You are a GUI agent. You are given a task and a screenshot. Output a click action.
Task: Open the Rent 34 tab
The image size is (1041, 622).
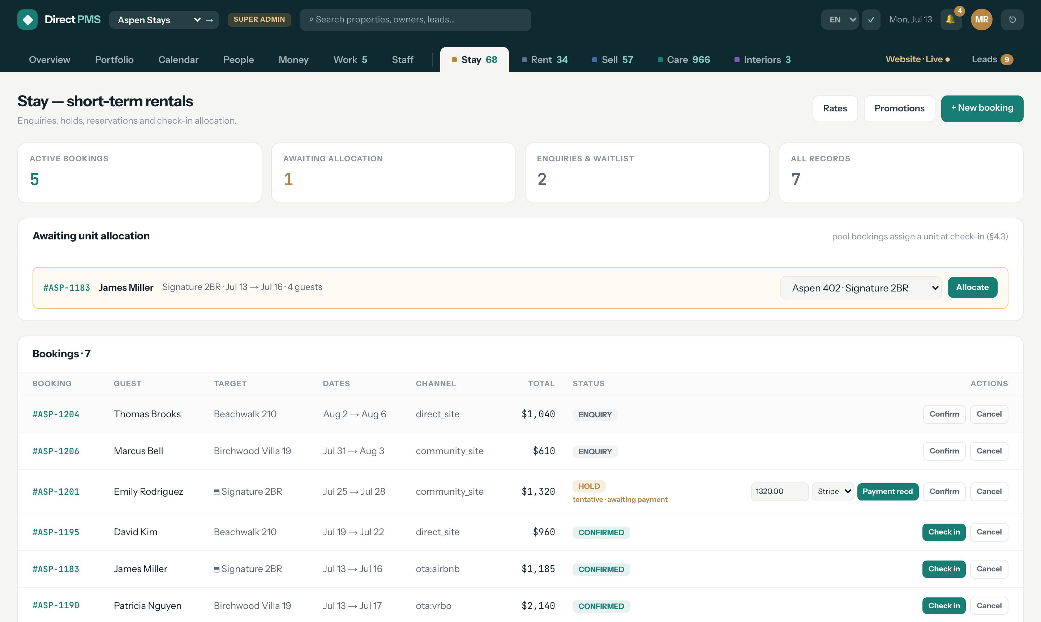click(x=545, y=60)
